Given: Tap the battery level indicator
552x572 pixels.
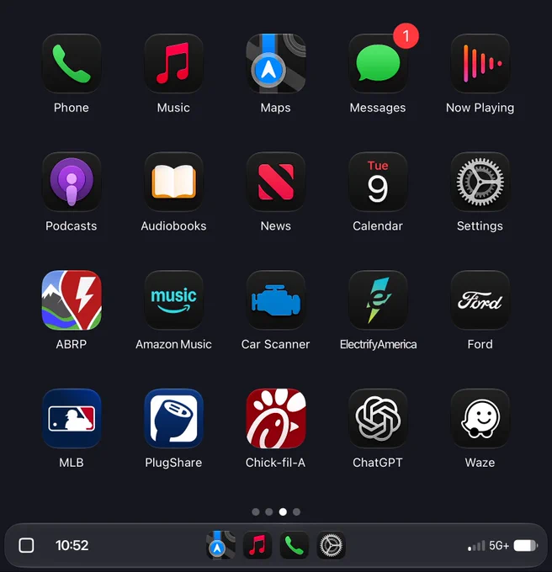Looking at the screenshot, I should [525, 546].
